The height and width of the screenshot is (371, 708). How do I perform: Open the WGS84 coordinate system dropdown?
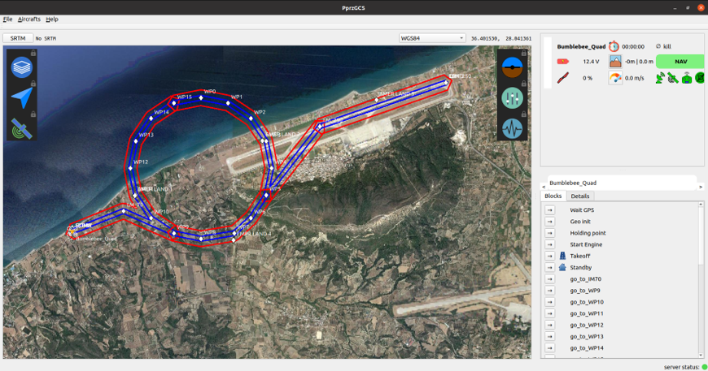432,38
